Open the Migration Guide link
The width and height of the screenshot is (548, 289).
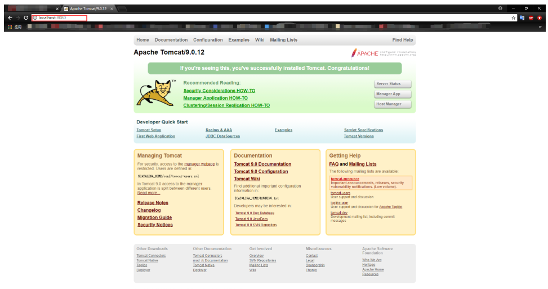154,217
